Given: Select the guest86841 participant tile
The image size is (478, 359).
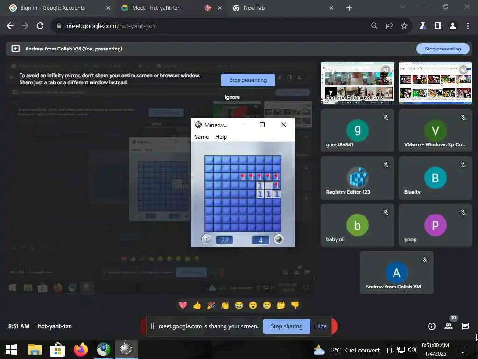Looking at the screenshot, I should (x=357, y=130).
